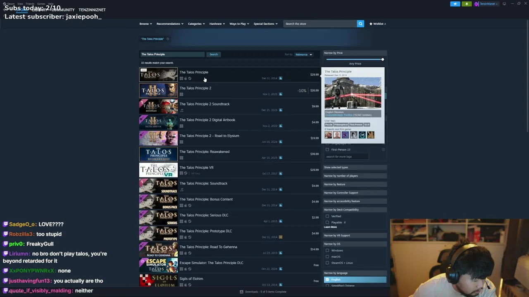Expand Narrow by Controller Support section
The width and height of the screenshot is (529, 297).
coord(355,193)
